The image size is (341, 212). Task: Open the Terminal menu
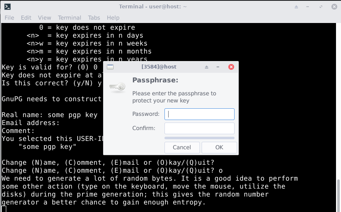(x=69, y=18)
